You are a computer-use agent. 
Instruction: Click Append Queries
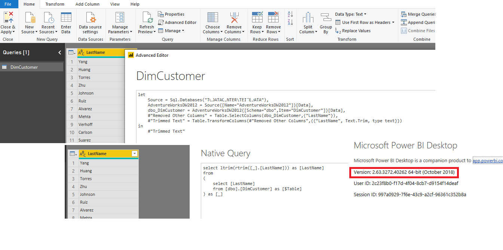(x=418, y=22)
